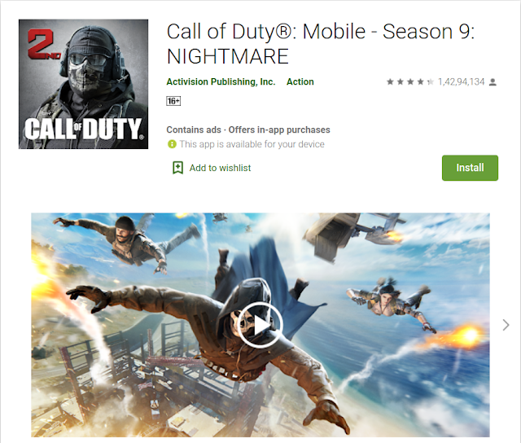
Task: Open the Action category link
Action: 300,81
